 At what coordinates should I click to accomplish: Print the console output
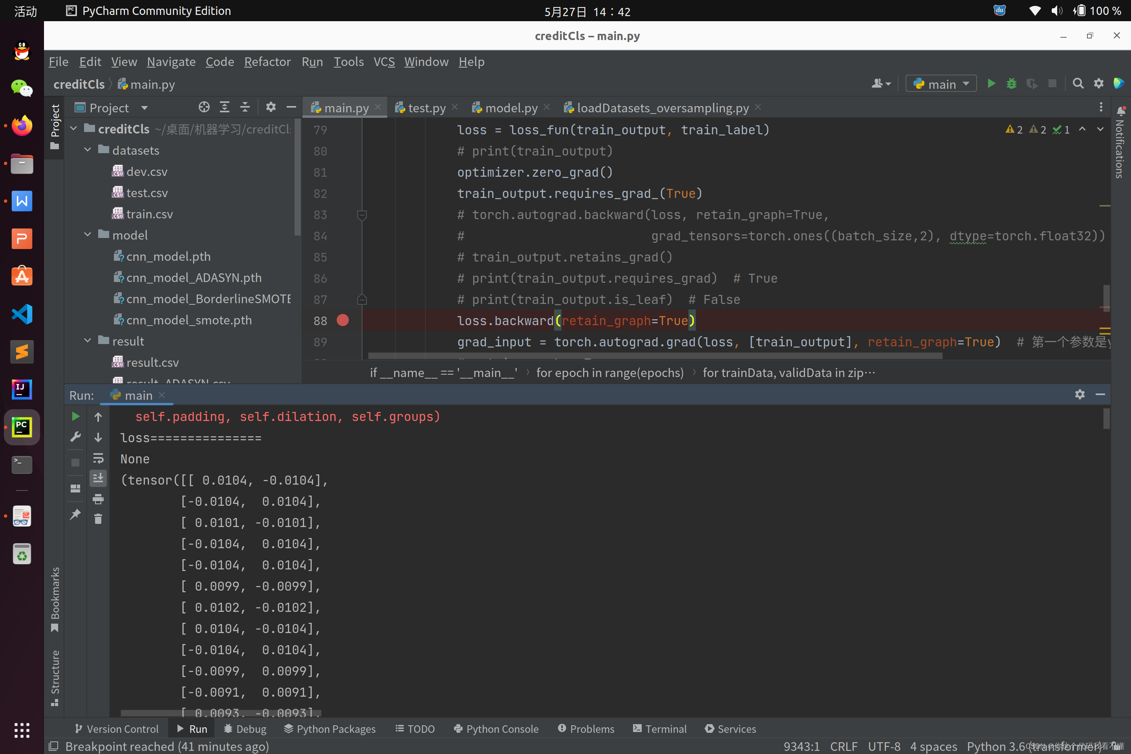click(x=98, y=499)
